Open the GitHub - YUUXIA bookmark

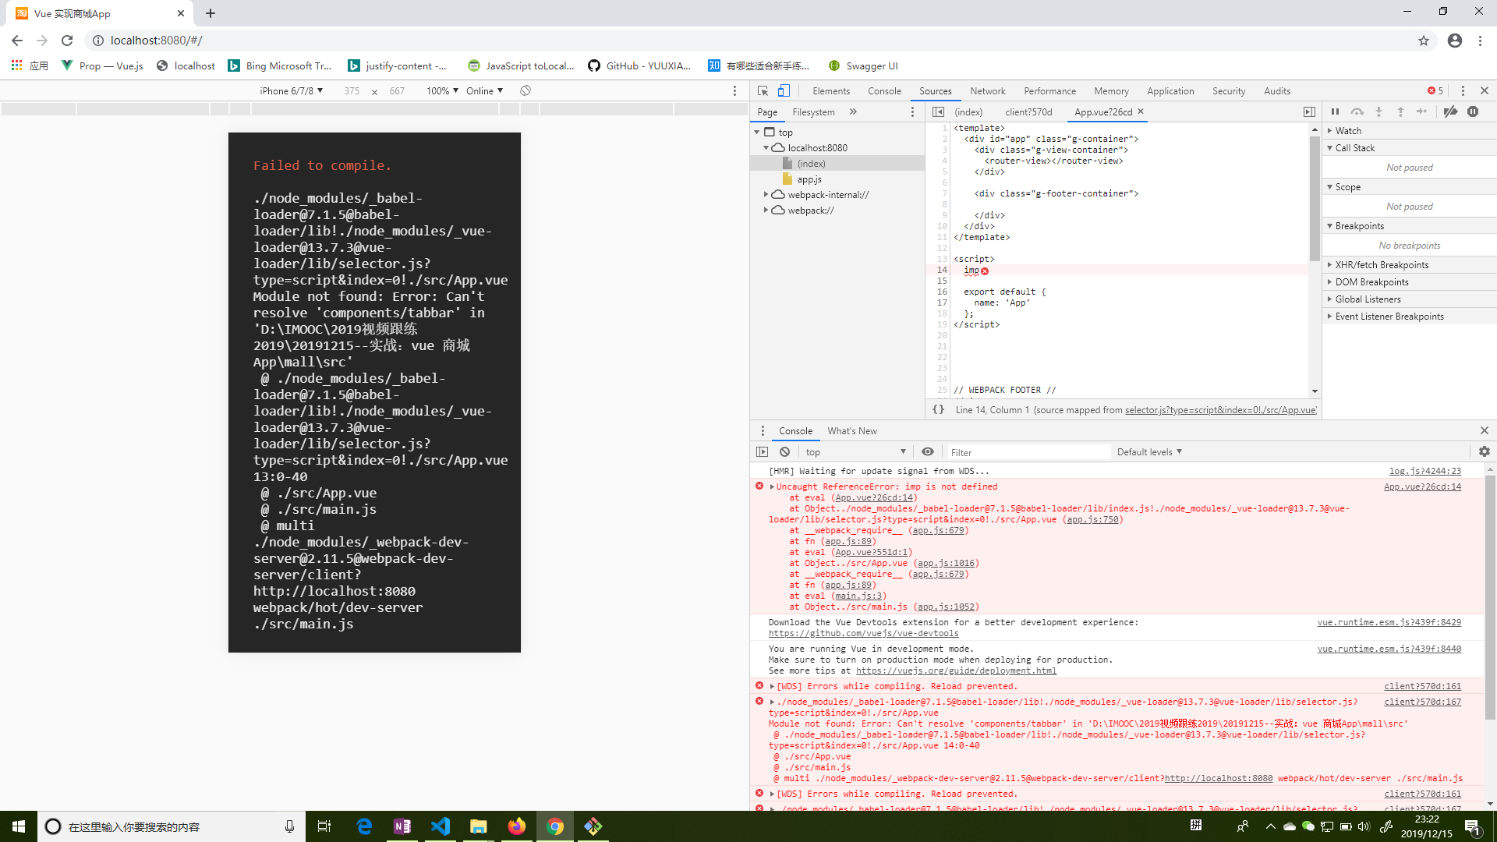(639, 65)
